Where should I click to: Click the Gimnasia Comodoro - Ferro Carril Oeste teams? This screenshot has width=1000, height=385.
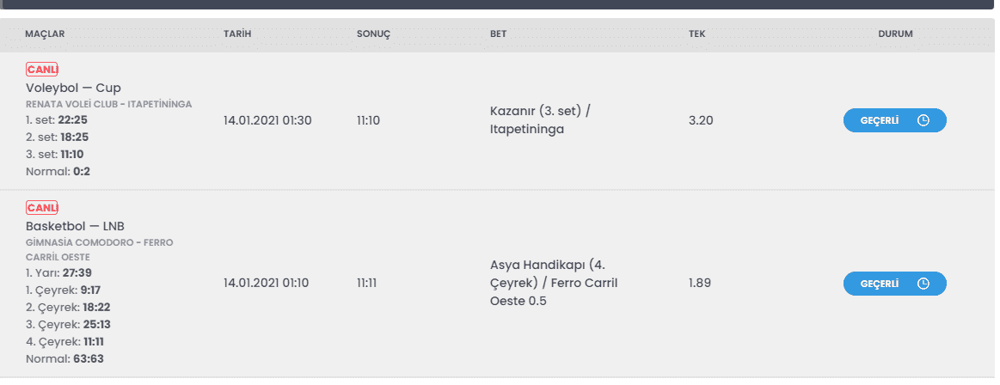(x=99, y=250)
